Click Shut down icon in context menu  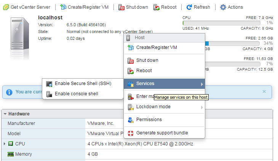point(131,61)
